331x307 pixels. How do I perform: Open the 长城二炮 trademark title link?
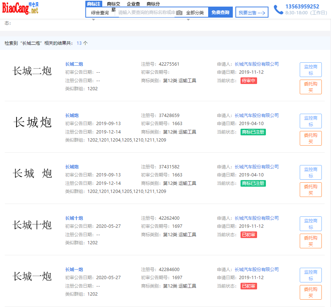coord(74,64)
